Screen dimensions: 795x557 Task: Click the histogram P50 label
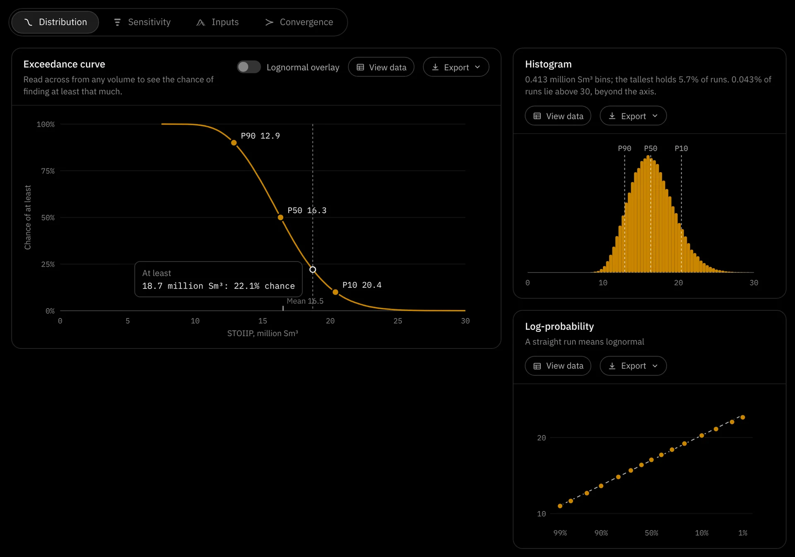[650, 149]
